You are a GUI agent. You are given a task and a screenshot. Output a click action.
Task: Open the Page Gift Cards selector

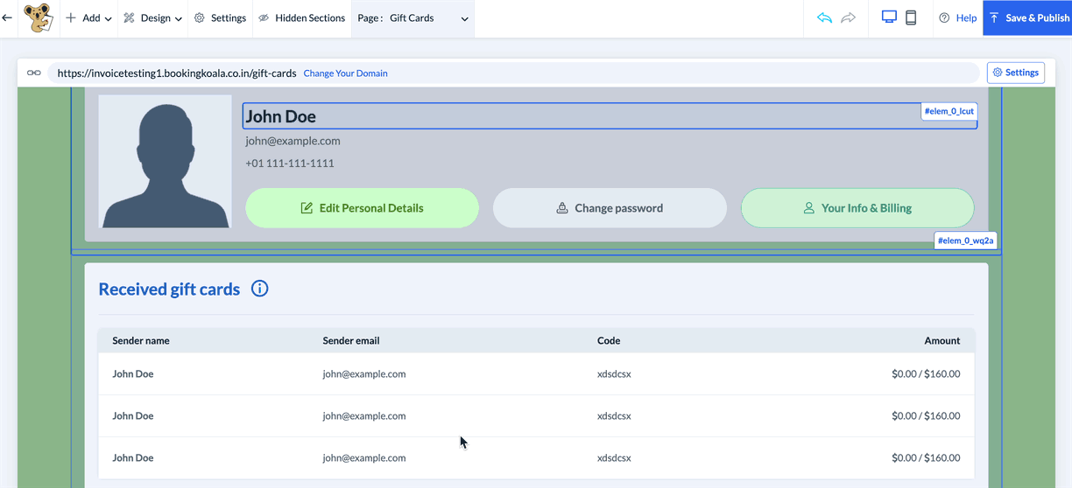(413, 17)
